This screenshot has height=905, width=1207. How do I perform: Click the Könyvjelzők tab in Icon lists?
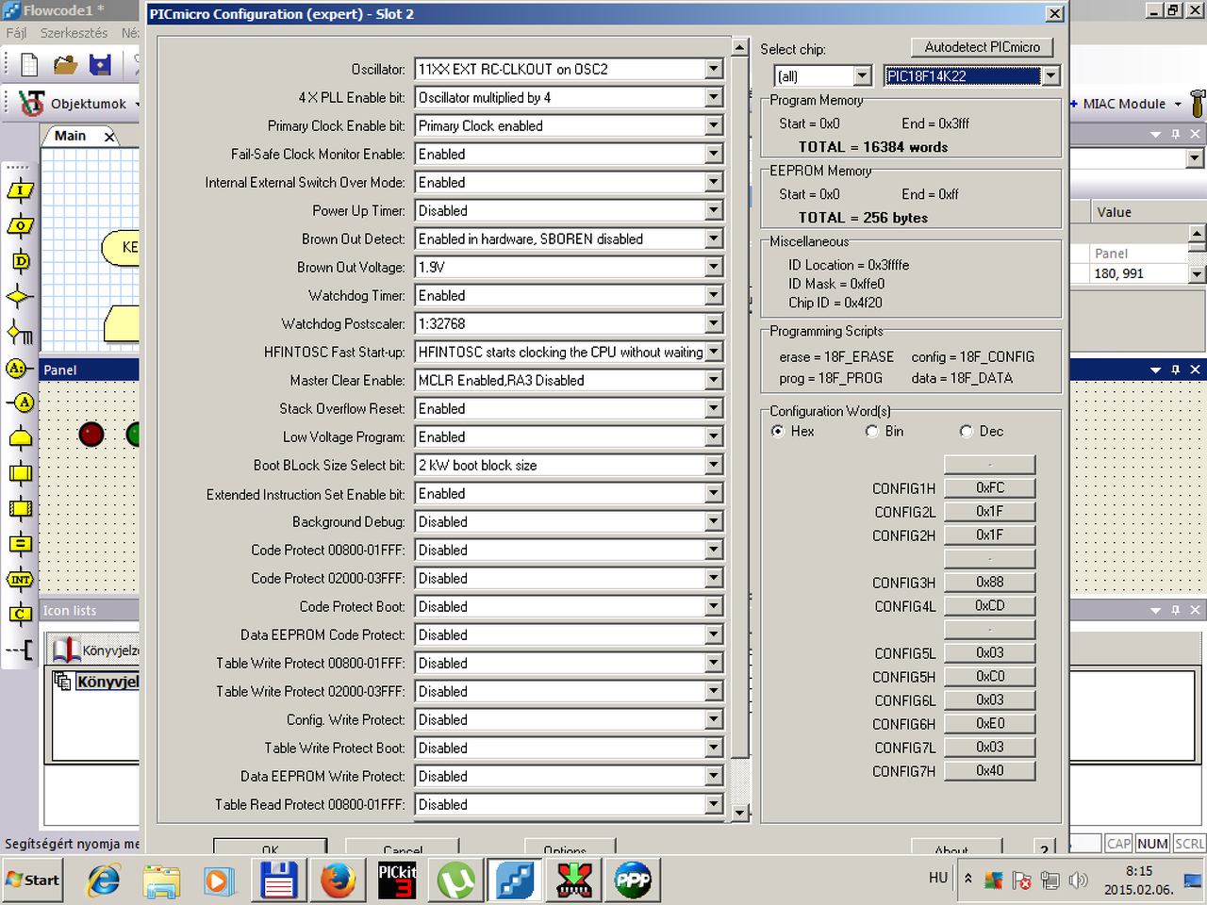coord(96,650)
